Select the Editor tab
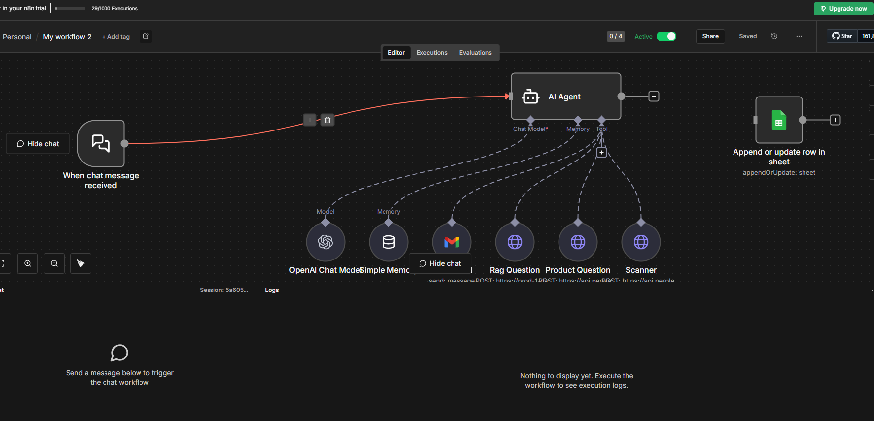 396,53
